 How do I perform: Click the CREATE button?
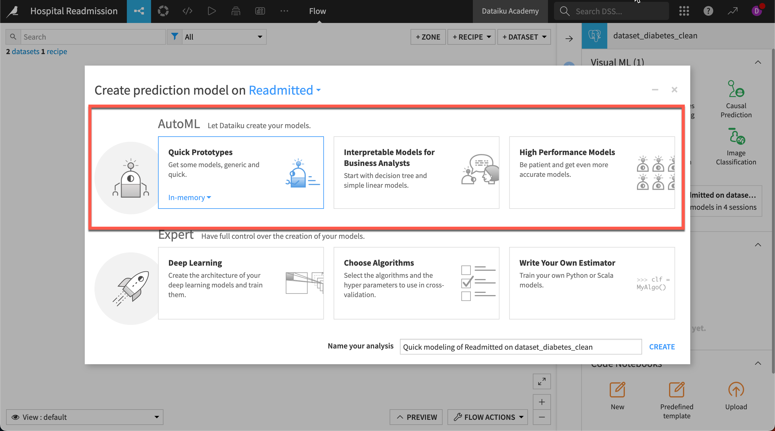(662, 347)
